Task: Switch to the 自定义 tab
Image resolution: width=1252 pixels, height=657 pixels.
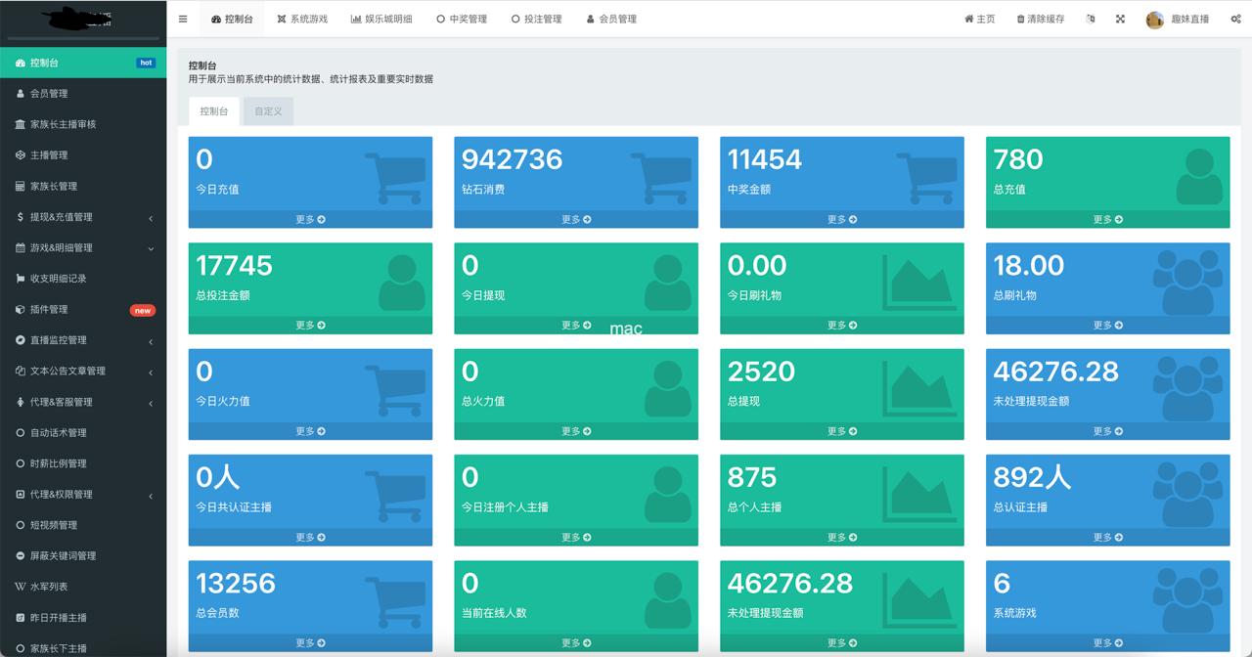Action: [x=268, y=111]
